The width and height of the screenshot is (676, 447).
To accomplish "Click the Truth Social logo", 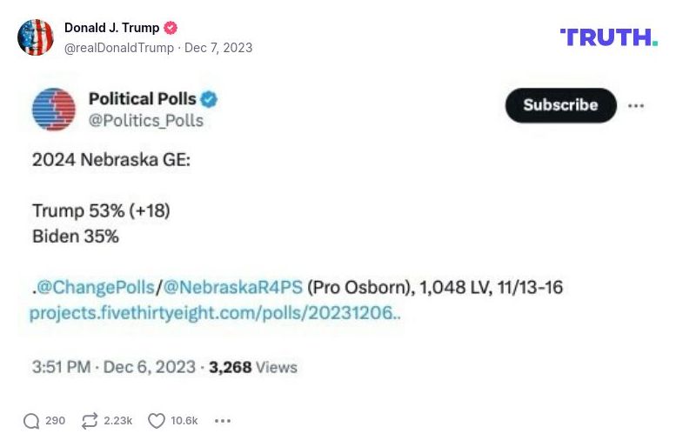I will 608,37.
